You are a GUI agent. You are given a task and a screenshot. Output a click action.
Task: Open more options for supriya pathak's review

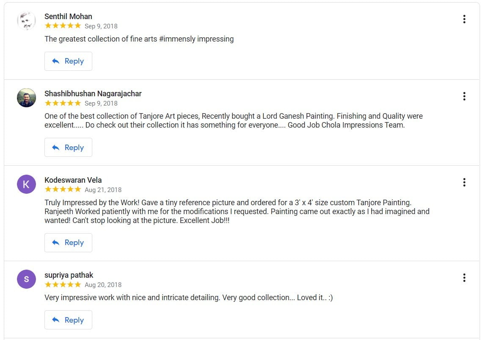point(464,278)
